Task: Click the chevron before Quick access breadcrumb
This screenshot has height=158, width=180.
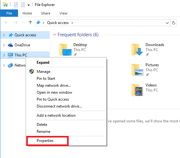Action: click(x=43, y=23)
